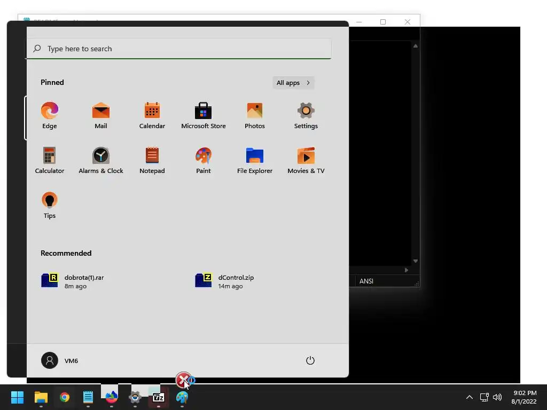Image resolution: width=547 pixels, height=410 pixels.
Task: Launch Movies & TV
Action: pos(306,160)
